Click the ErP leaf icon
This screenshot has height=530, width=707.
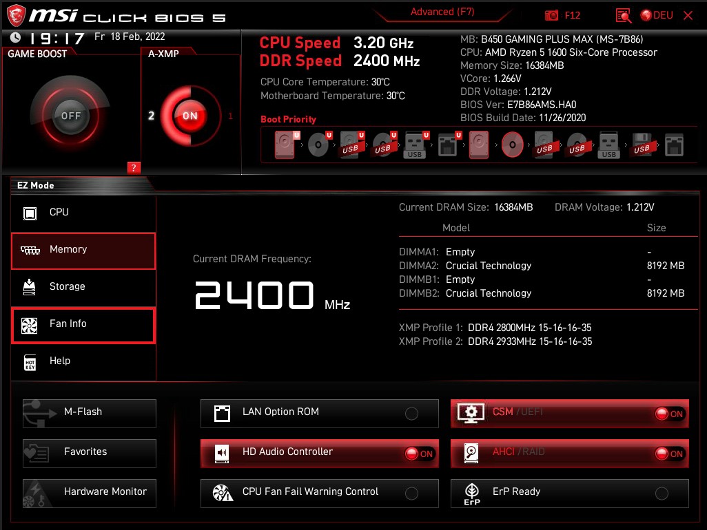471,494
